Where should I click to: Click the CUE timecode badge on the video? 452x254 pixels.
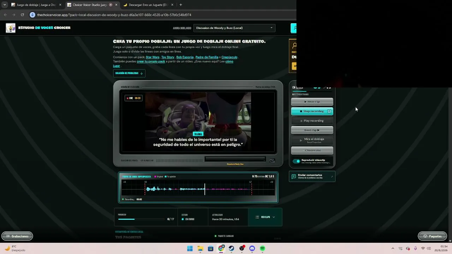[134, 98]
